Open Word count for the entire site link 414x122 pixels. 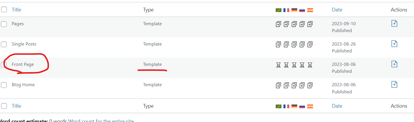click(x=101, y=120)
